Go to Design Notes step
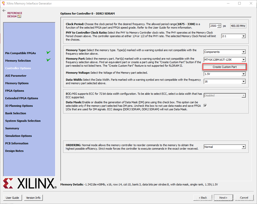257x204 pixels. tap(15, 151)
